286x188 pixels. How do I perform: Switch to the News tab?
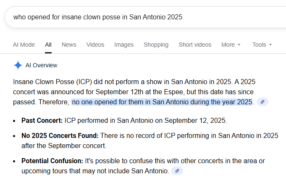pos(69,45)
